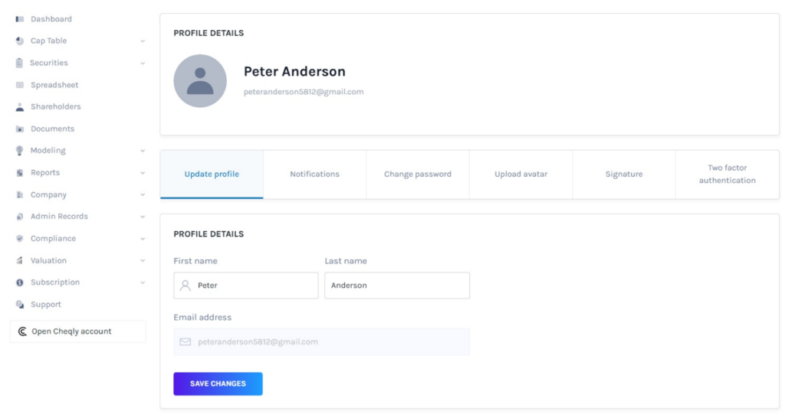Click the Admin Records icon
The height and width of the screenshot is (414, 785).
click(x=19, y=217)
